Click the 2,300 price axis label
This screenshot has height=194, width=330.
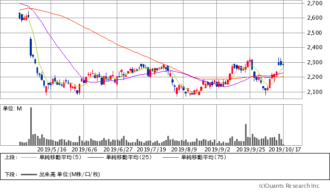pyautogui.click(x=315, y=62)
